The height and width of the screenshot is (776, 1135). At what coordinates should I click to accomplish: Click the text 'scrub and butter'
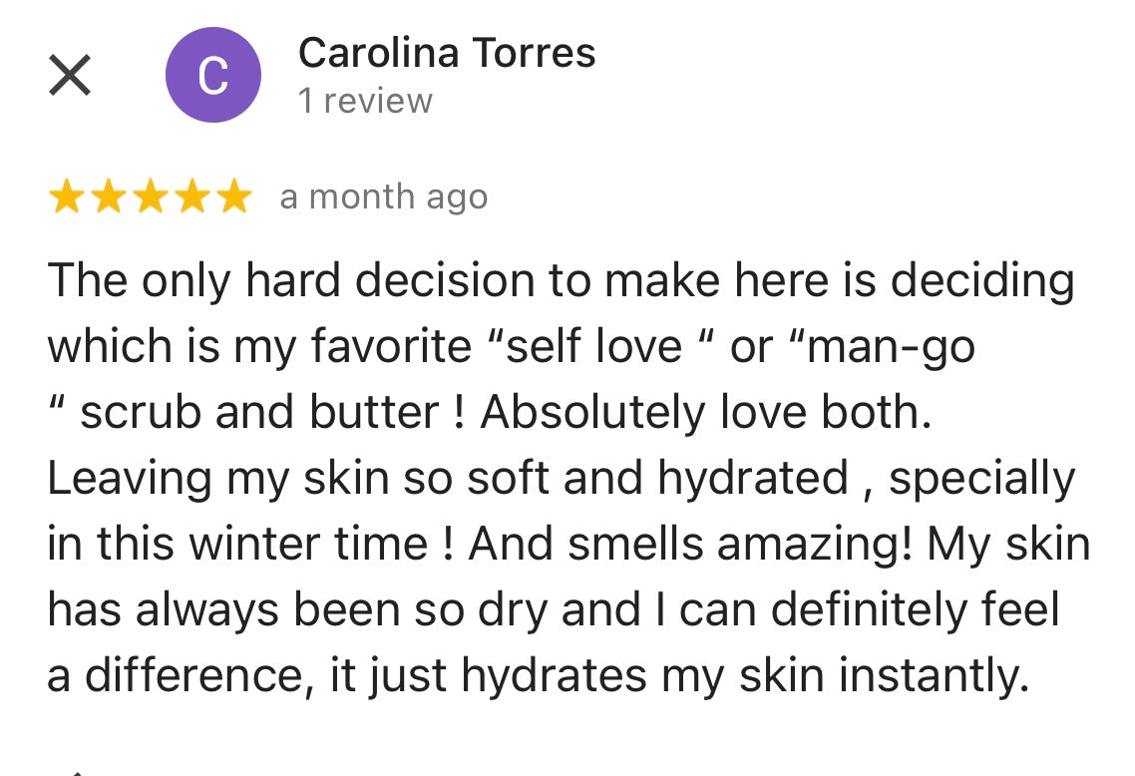coord(259,412)
